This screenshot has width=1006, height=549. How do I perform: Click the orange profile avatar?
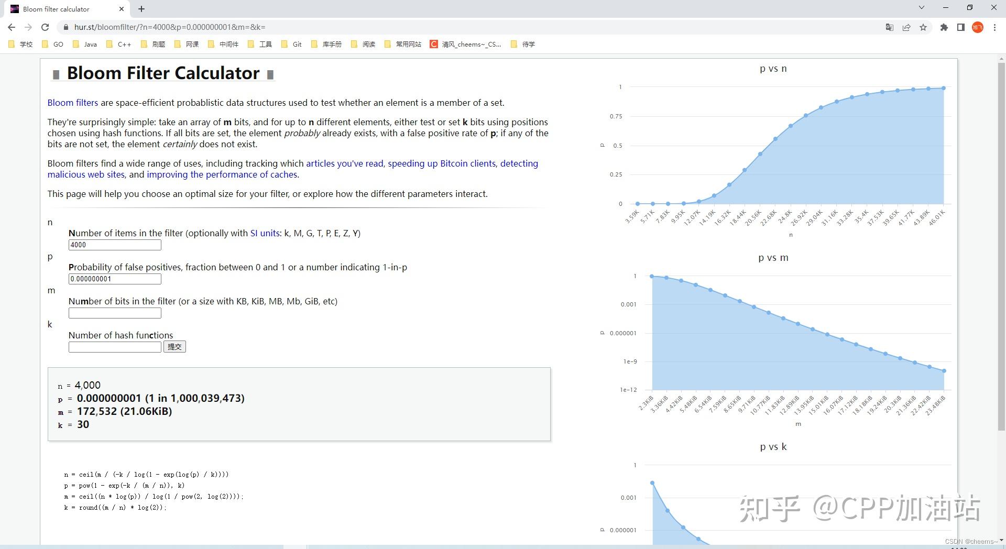tap(977, 27)
